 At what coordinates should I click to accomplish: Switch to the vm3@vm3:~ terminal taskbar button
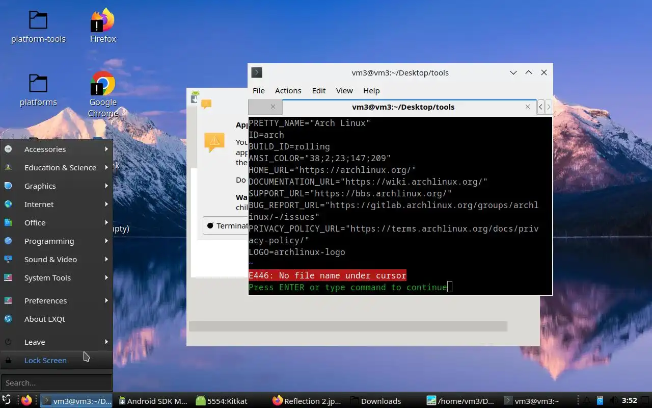537,401
